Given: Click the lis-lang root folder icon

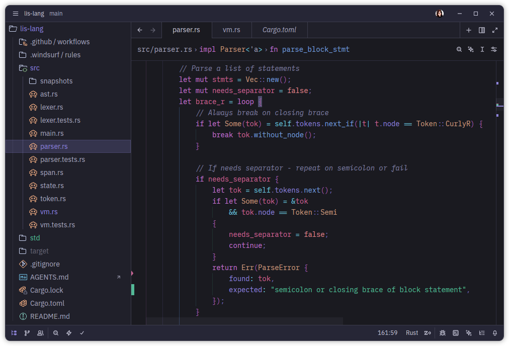Looking at the screenshot, I should click(13, 29).
